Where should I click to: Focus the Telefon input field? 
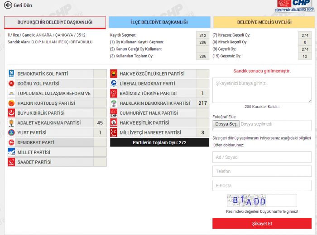pos(262,171)
